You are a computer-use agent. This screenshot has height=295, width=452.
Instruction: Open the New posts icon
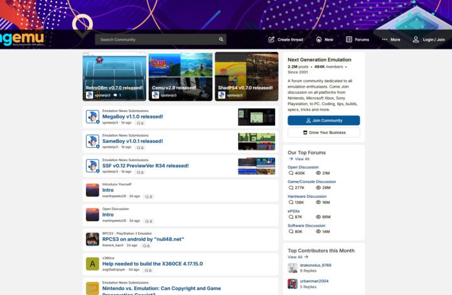[318, 39]
